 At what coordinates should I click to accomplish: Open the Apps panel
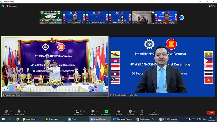[x=142, y=112]
